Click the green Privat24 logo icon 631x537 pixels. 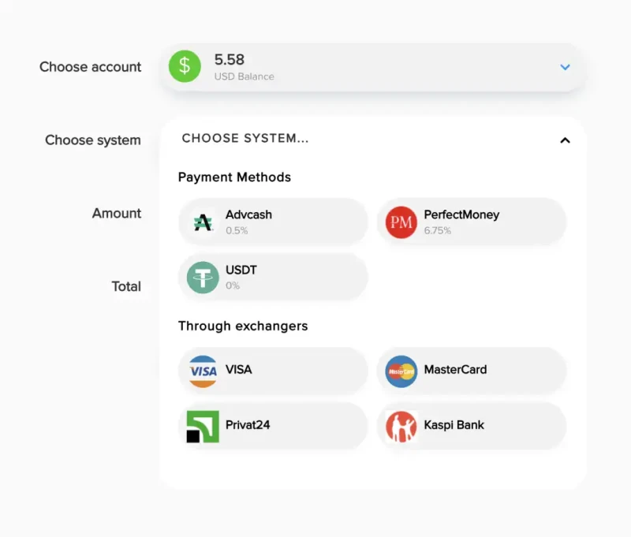(203, 427)
